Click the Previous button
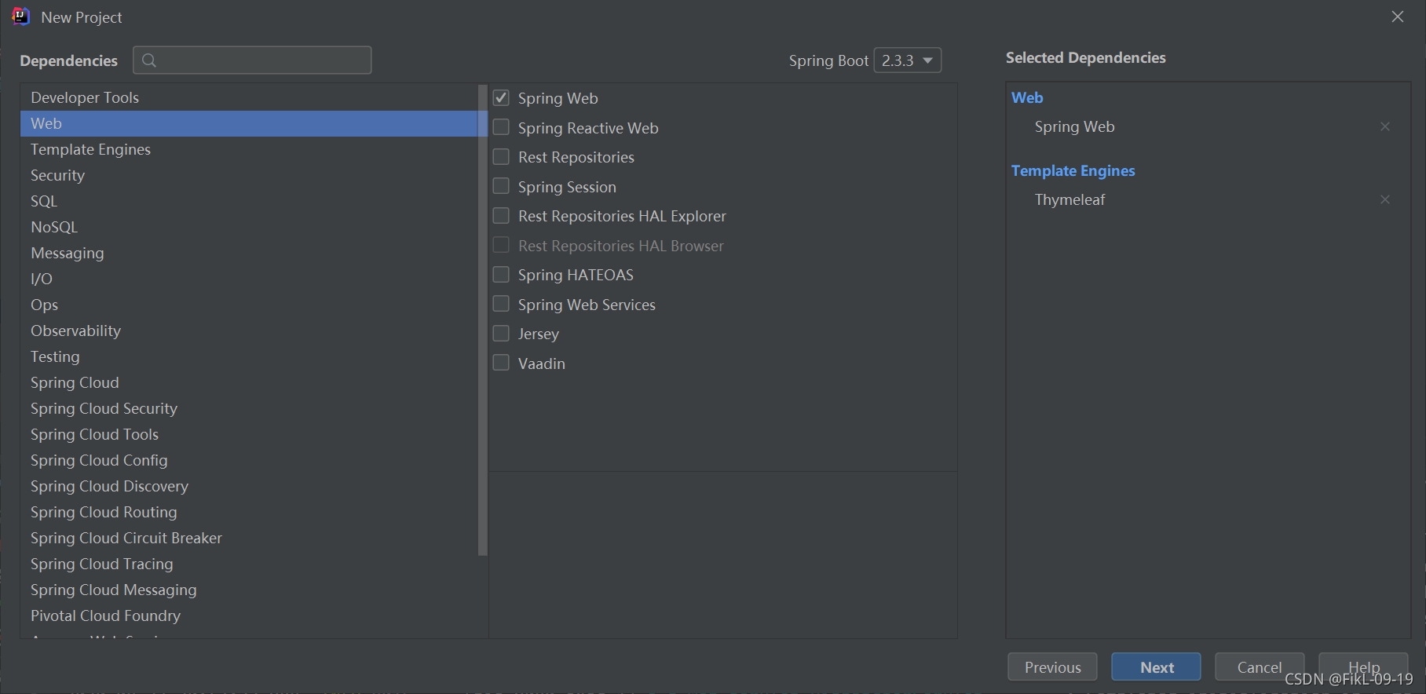 (x=1052, y=667)
